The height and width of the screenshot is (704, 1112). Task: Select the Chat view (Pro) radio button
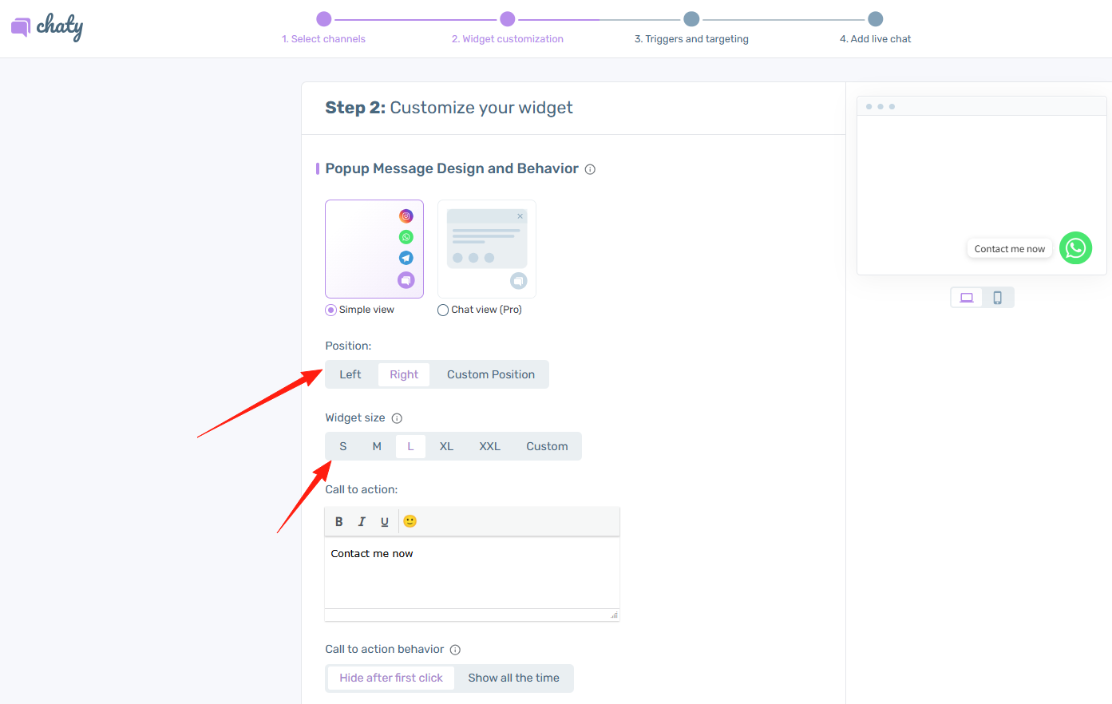[x=443, y=310]
